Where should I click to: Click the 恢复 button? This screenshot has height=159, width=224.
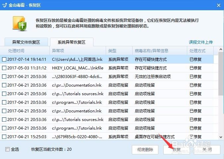tap(177, 150)
